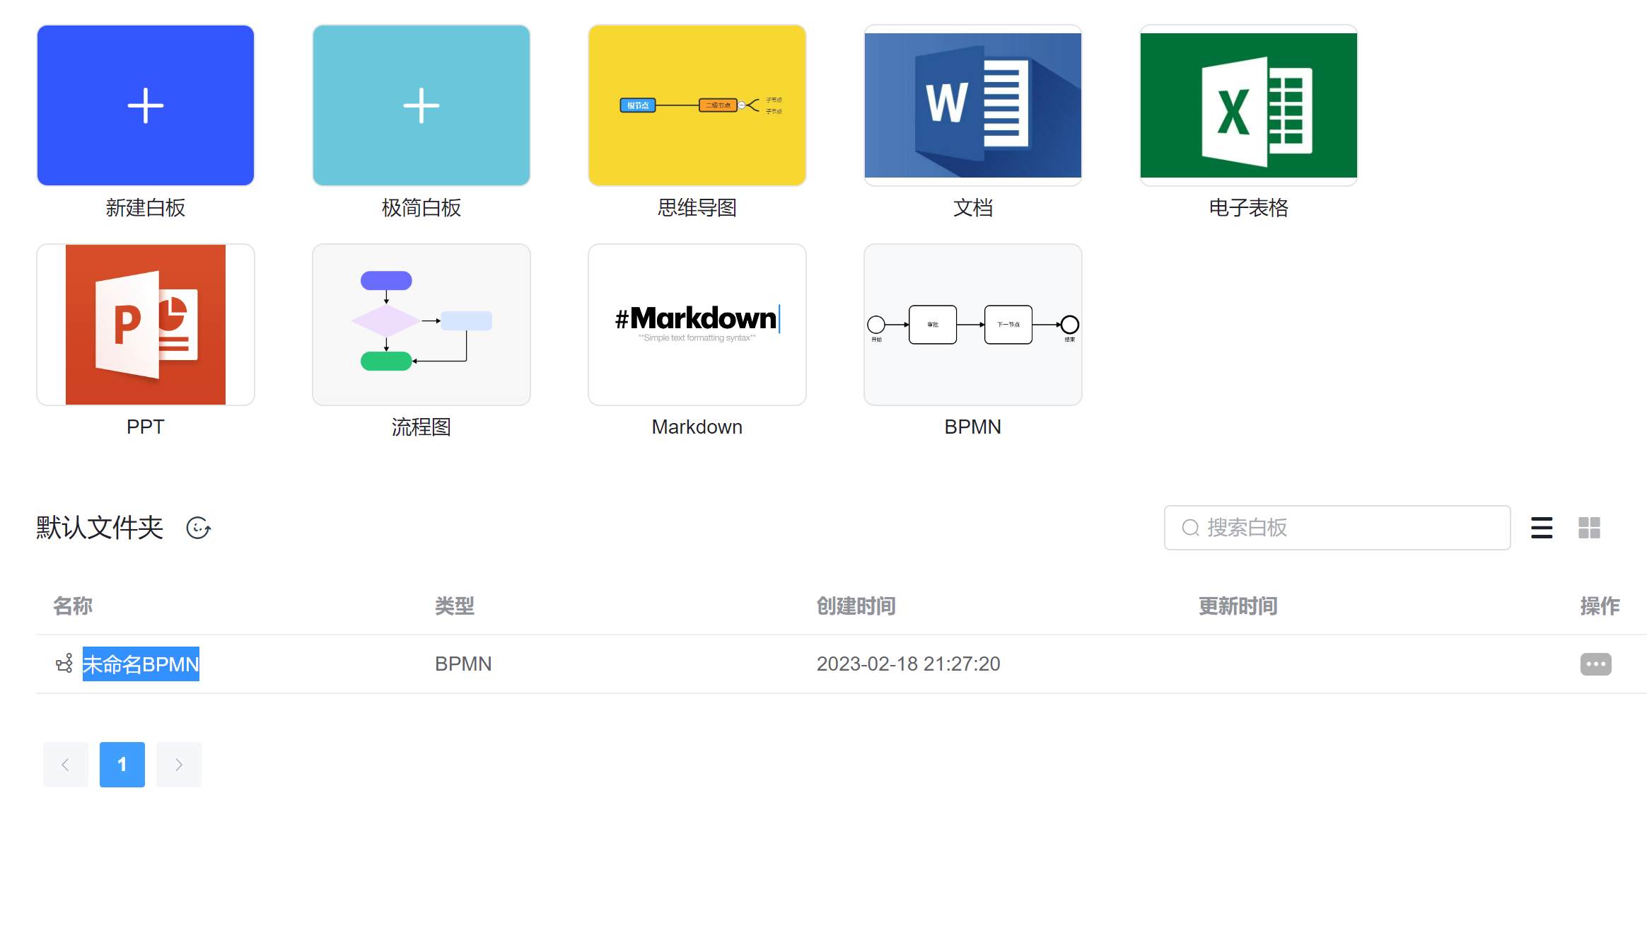Click the 操作 column header
The image size is (1647, 943).
click(x=1600, y=606)
